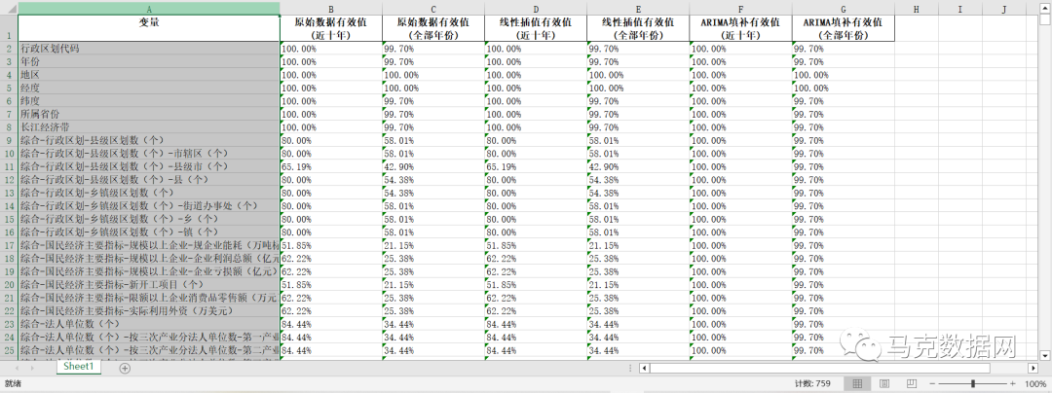Image resolution: width=1052 pixels, height=393 pixels.
Task: Click the previous sheet navigation arrow
Action: click(x=15, y=368)
